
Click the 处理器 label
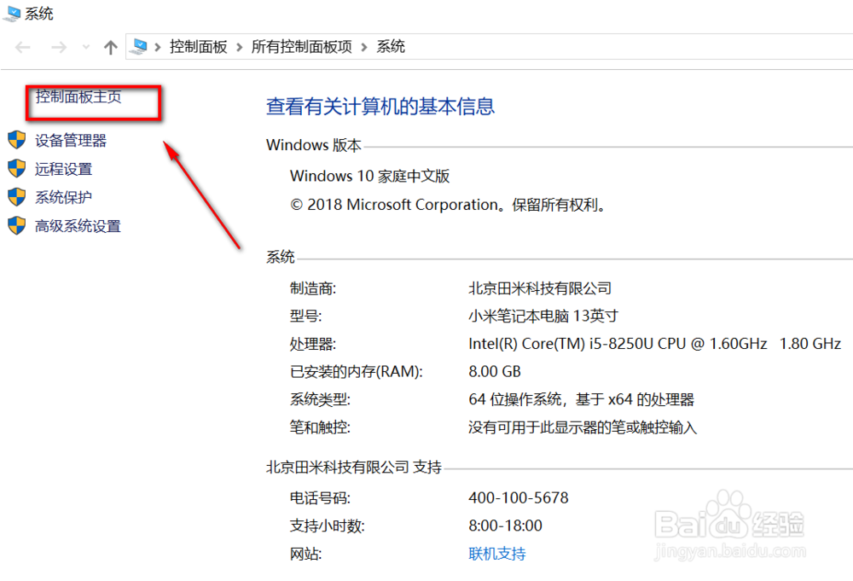pyautogui.click(x=313, y=344)
